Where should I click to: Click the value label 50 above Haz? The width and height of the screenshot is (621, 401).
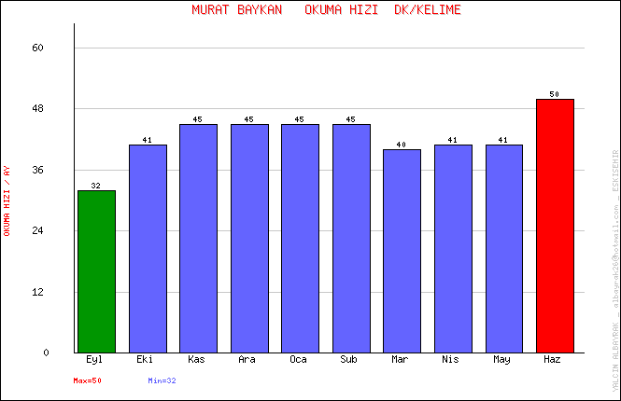tap(555, 94)
